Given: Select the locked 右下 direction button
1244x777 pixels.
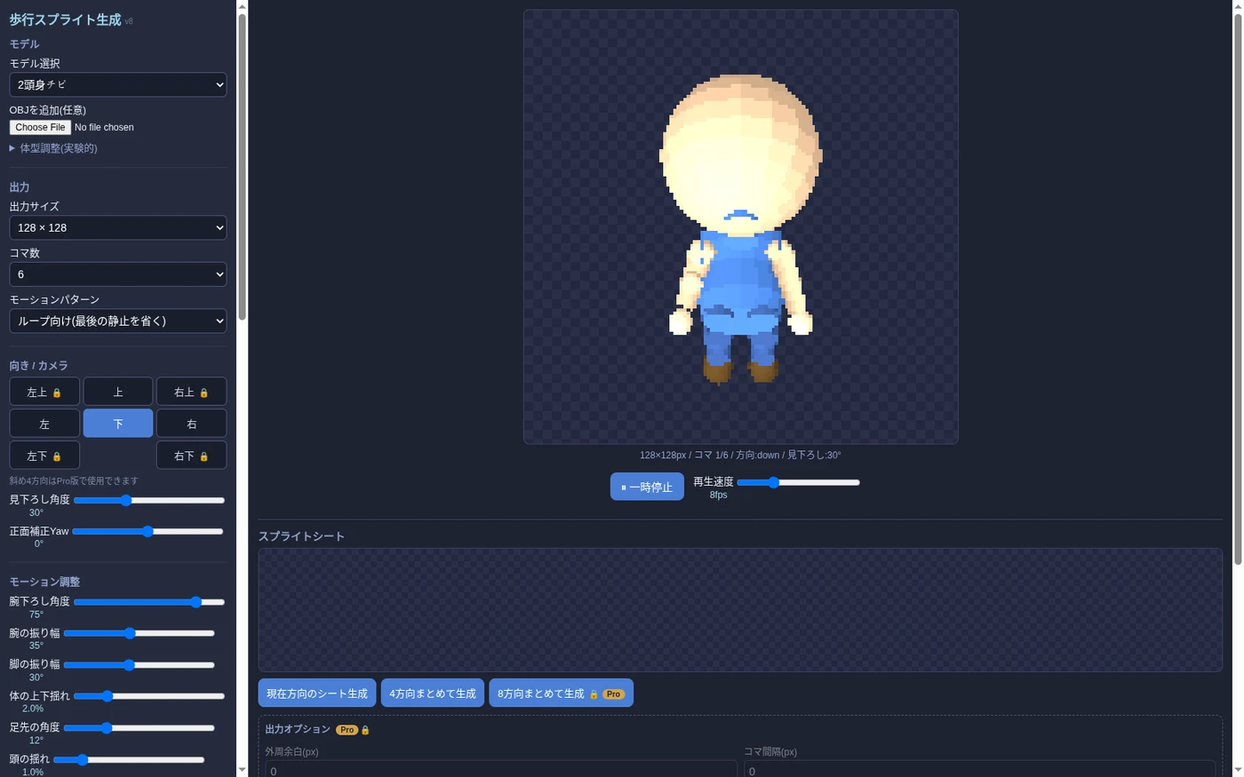Looking at the screenshot, I should coord(191,456).
